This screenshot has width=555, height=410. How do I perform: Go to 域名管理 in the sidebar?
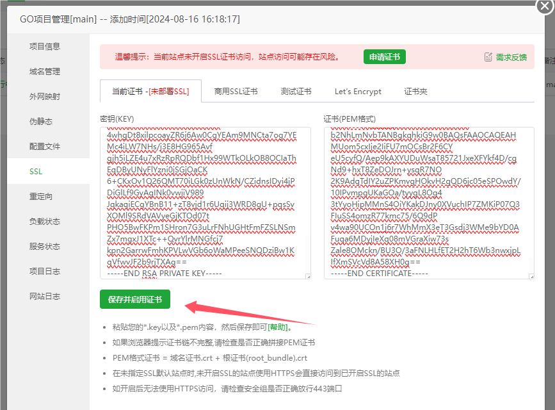[45, 71]
